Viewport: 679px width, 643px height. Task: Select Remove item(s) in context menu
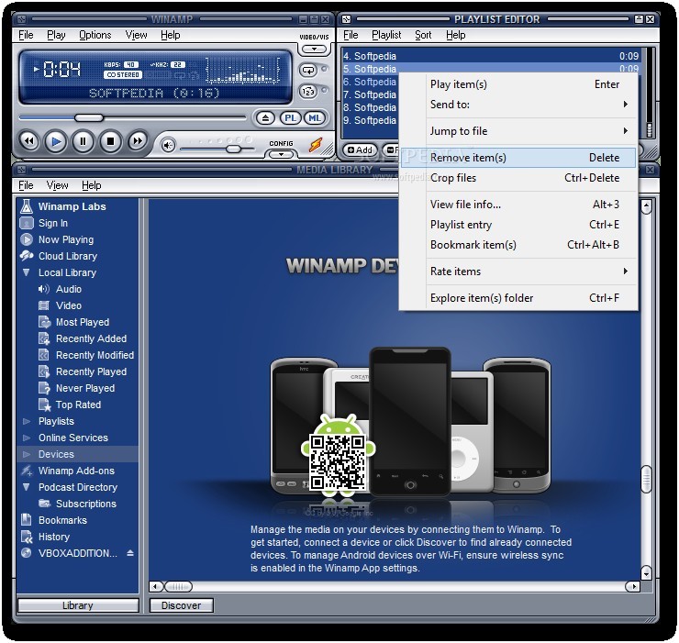(x=518, y=158)
